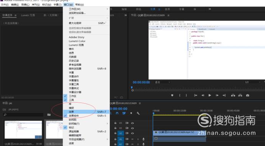Click the Extract button in Program monitor
Screen dimensions: 265x146
coord(240,95)
